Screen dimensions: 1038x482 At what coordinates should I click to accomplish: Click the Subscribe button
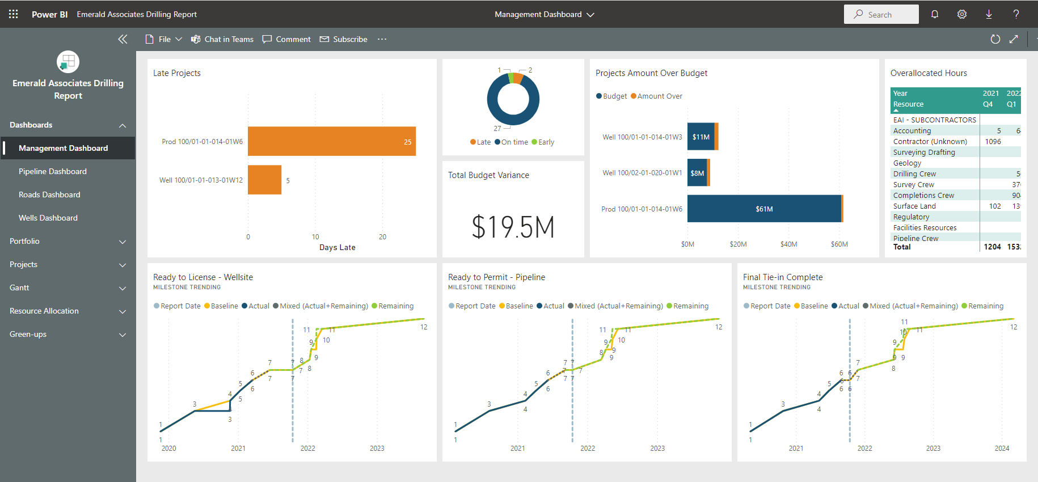tap(344, 39)
